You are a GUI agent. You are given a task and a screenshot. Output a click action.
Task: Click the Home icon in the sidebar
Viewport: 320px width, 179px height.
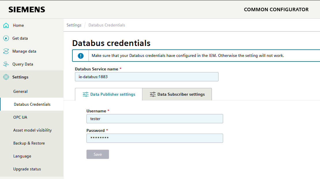pos(6,25)
